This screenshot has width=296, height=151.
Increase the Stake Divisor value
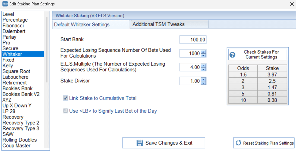(x=203, y=79)
